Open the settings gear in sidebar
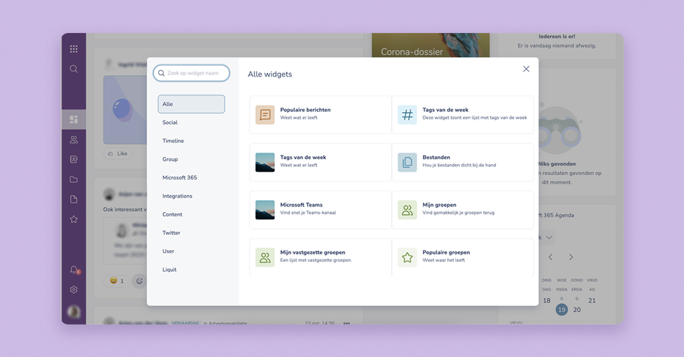Viewport: 684px width, 357px height. [x=74, y=290]
